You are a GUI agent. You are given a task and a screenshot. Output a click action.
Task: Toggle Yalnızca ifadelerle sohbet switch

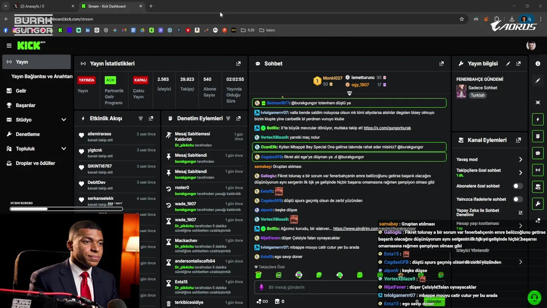[x=518, y=199]
